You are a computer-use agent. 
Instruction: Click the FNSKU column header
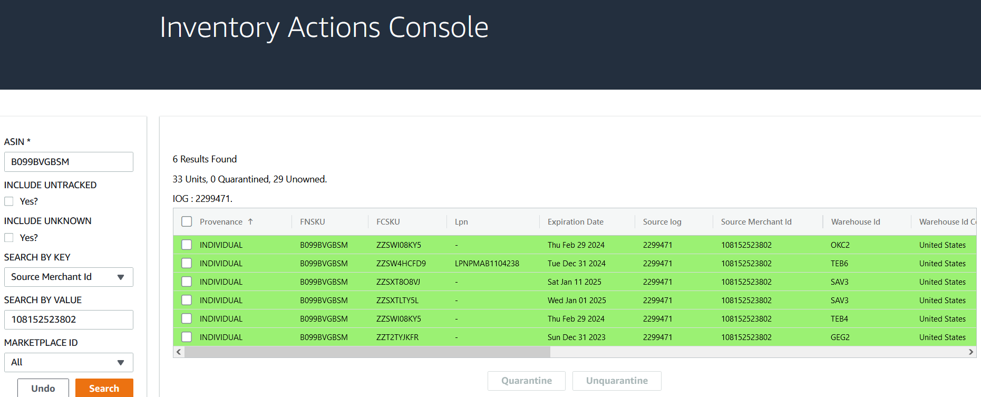coord(313,222)
